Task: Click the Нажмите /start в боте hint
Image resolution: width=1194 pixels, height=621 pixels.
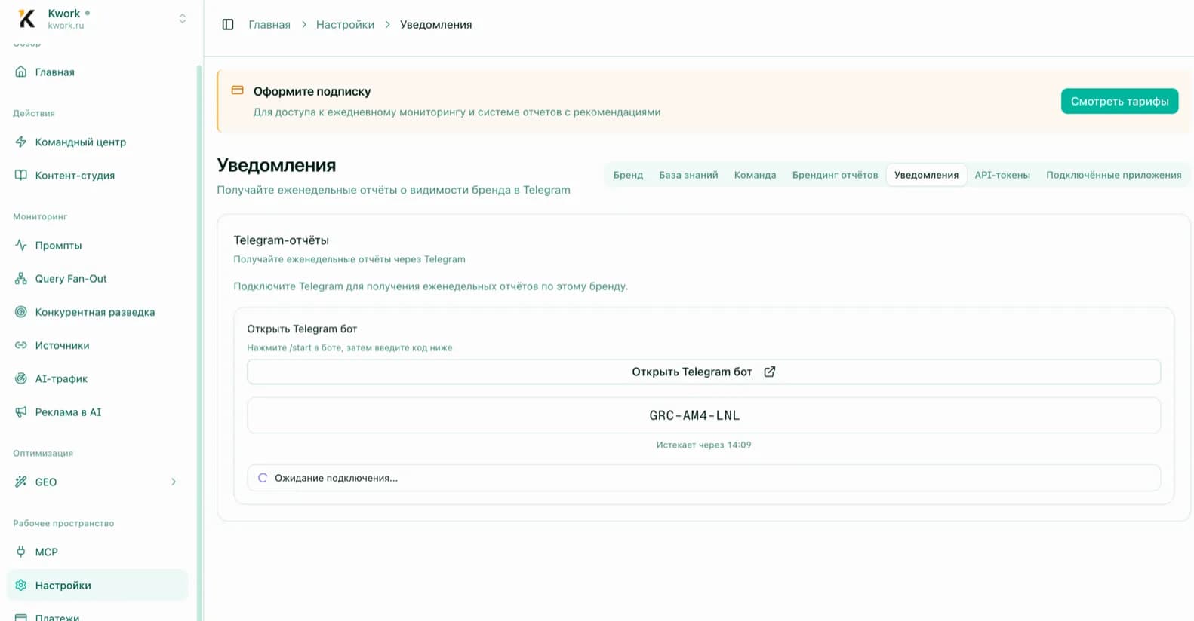Action: tap(349, 347)
